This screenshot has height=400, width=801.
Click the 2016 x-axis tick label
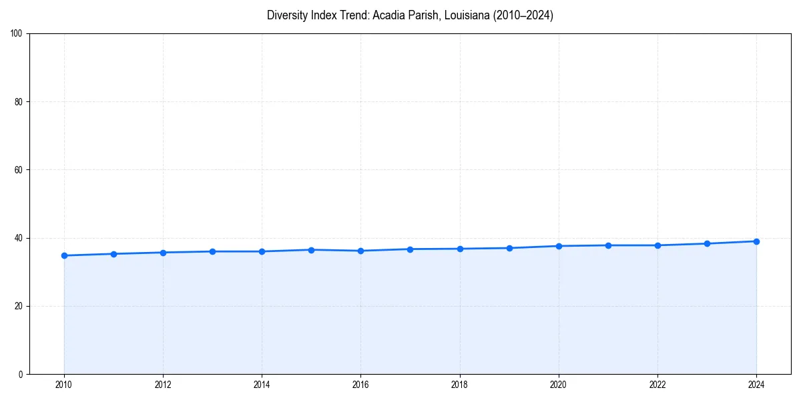(x=360, y=385)
